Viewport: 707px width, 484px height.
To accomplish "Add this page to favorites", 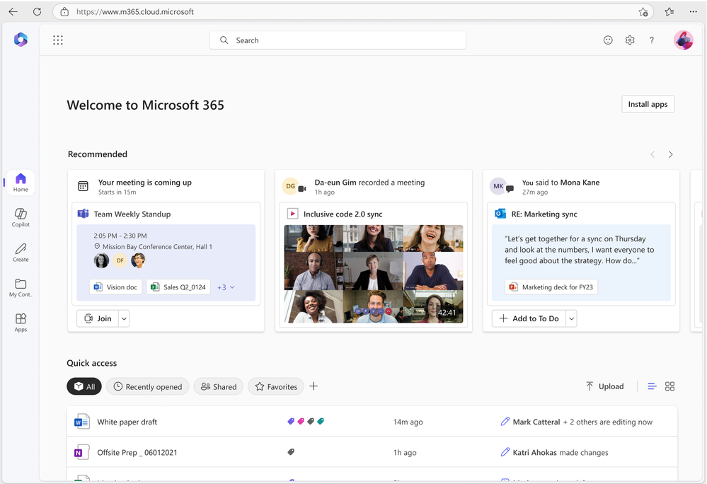I will pyautogui.click(x=643, y=12).
